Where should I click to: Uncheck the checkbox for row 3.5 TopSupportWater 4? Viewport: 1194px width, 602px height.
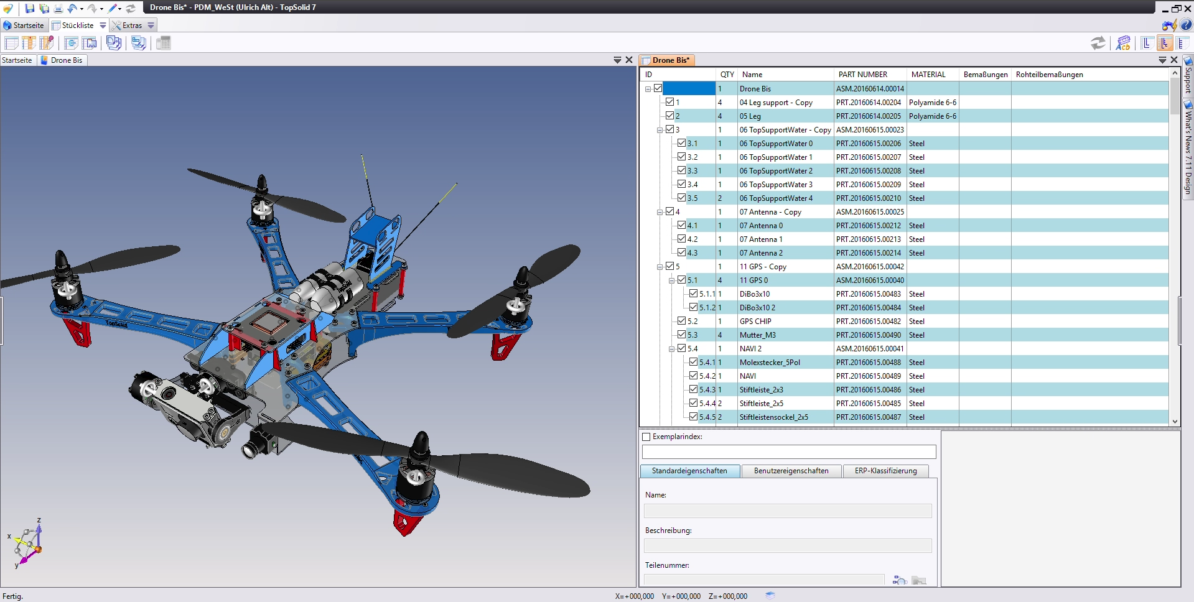click(682, 198)
